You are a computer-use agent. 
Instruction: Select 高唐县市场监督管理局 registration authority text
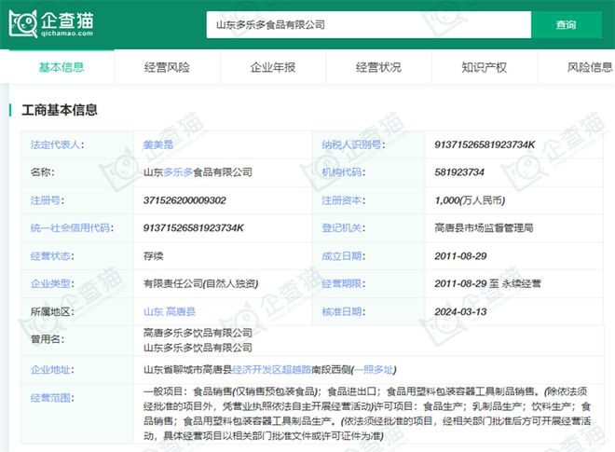click(x=484, y=228)
